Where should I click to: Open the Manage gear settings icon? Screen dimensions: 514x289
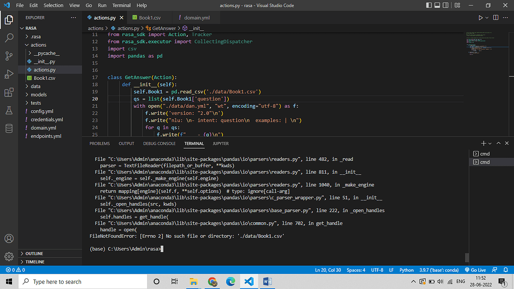coord(9,256)
